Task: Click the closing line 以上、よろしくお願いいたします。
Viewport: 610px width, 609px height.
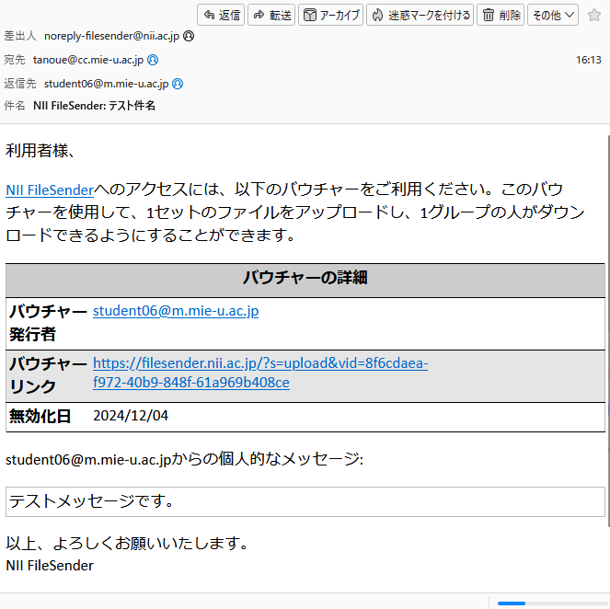Action: 127,544
